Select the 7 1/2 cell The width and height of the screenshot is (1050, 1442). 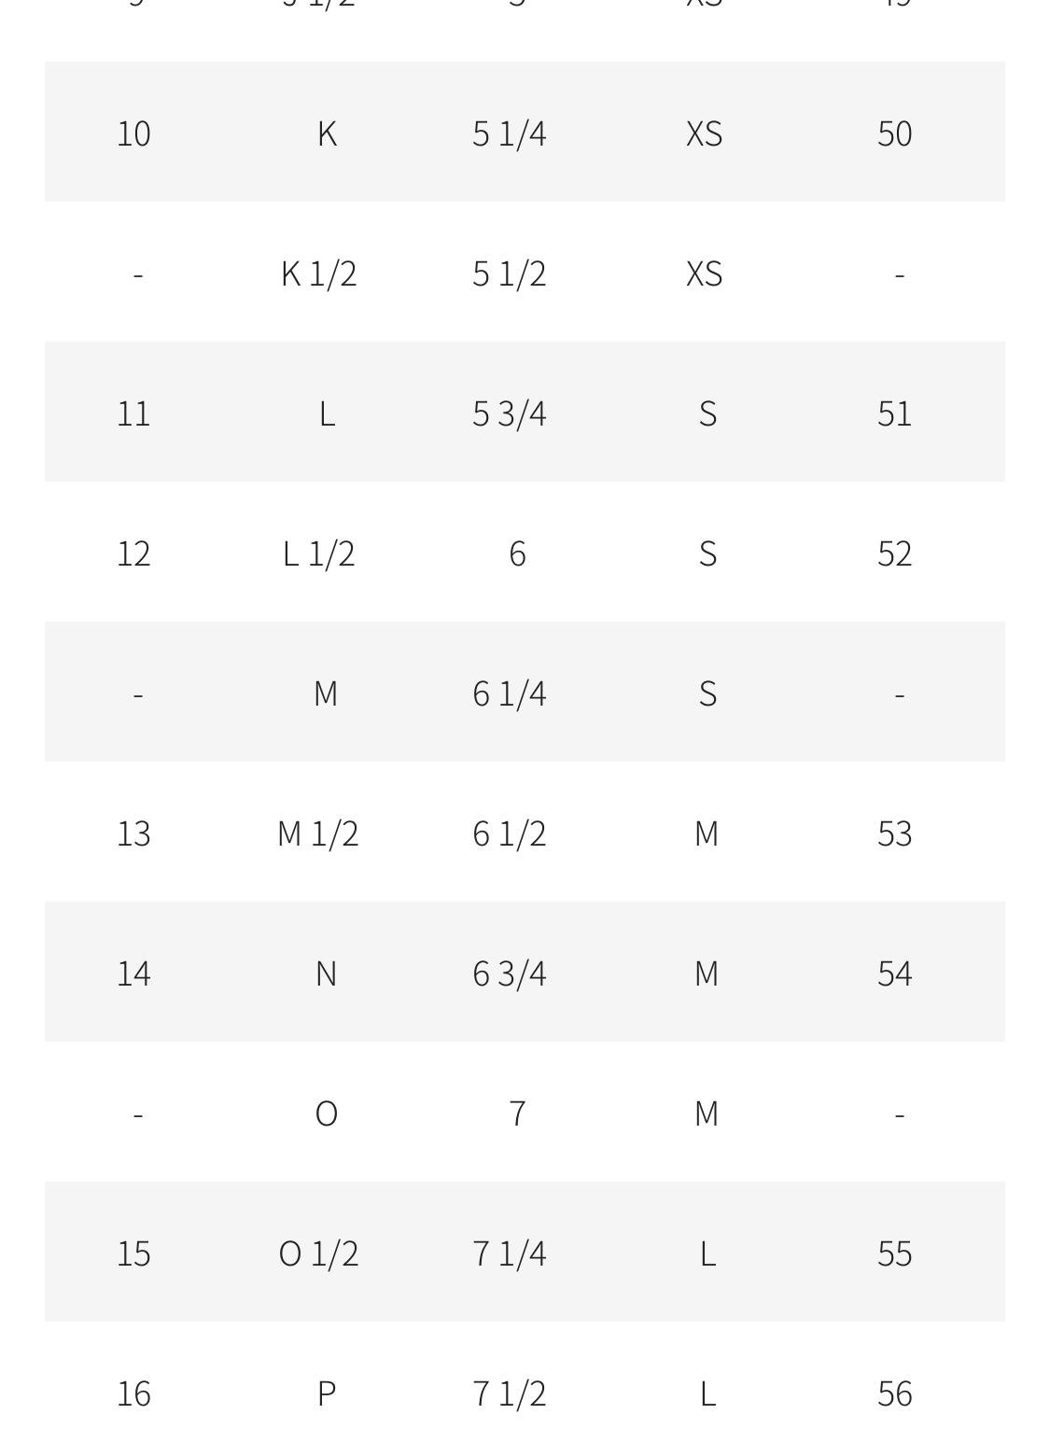[510, 1393]
